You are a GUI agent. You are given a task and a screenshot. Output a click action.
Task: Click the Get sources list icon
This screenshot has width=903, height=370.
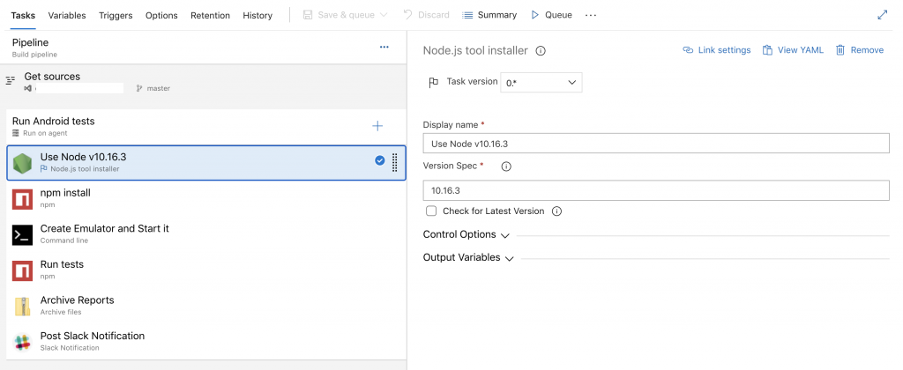tap(10, 80)
